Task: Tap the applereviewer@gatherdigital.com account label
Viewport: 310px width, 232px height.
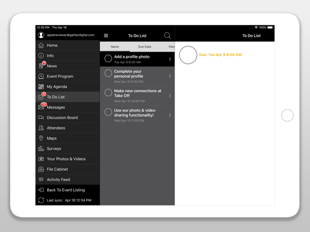Action: (71, 35)
